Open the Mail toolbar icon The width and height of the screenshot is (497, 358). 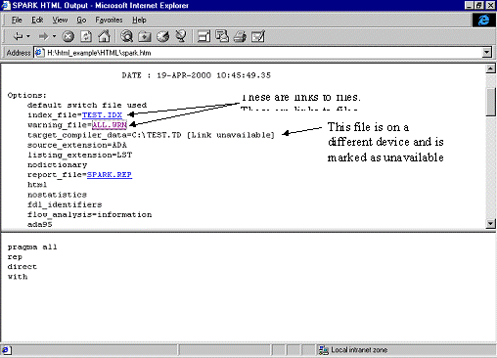click(222, 36)
